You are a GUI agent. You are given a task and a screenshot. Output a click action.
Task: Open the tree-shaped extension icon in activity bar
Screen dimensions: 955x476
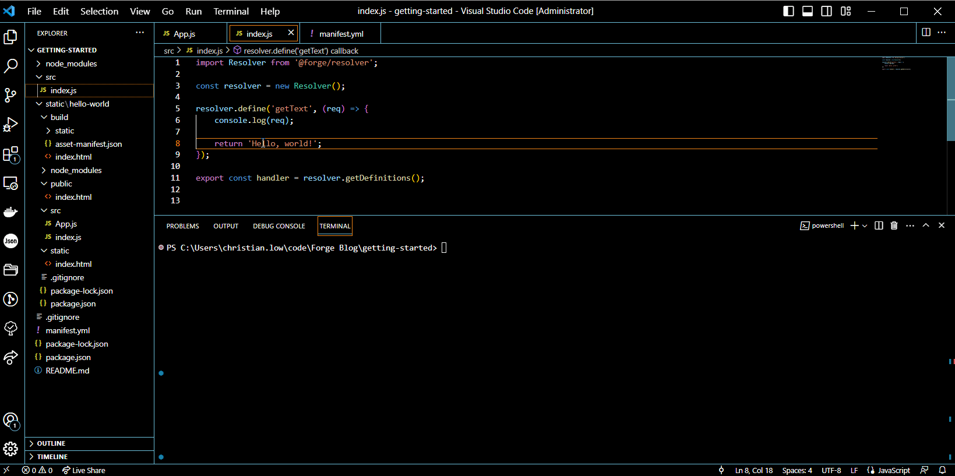click(x=10, y=328)
